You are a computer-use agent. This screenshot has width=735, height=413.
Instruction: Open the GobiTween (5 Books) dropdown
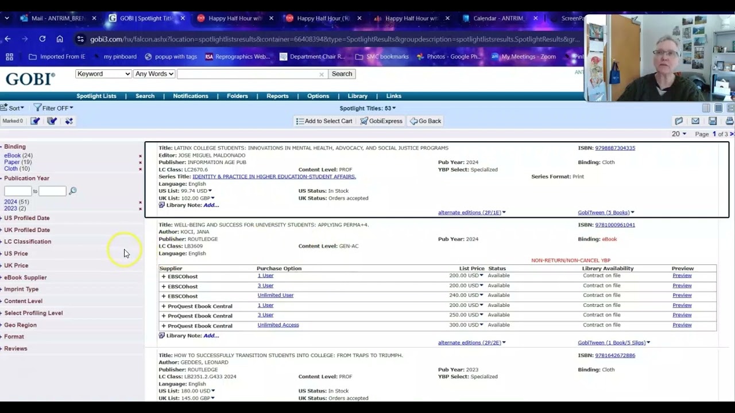[x=606, y=213]
